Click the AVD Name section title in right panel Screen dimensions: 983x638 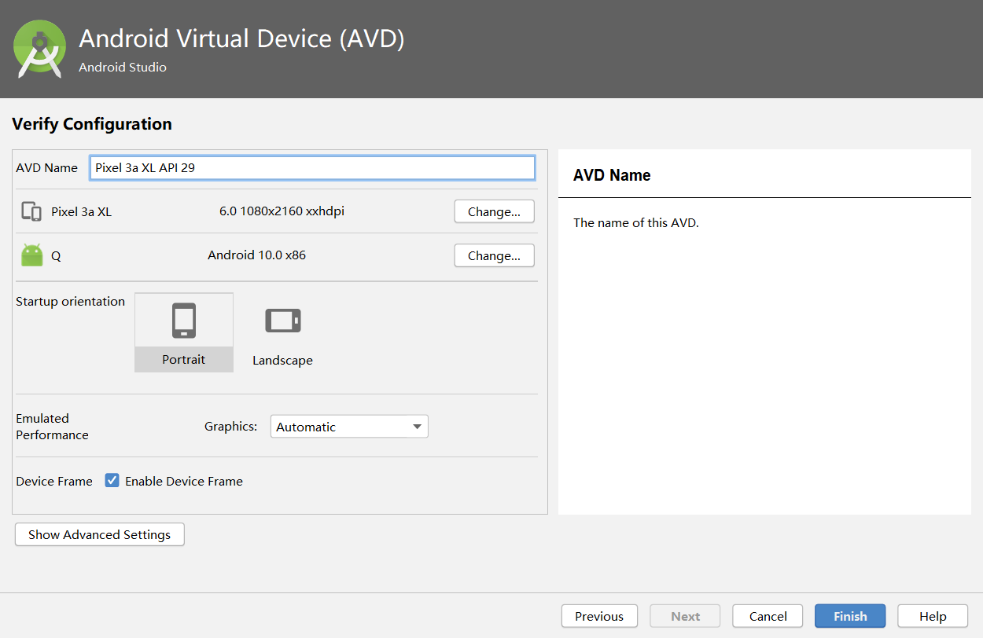pyautogui.click(x=612, y=174)
